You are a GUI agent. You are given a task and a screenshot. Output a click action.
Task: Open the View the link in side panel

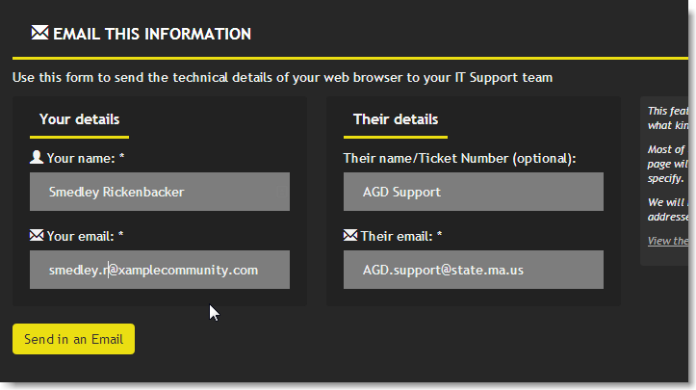pyautogui.click(x=668, y=241)
